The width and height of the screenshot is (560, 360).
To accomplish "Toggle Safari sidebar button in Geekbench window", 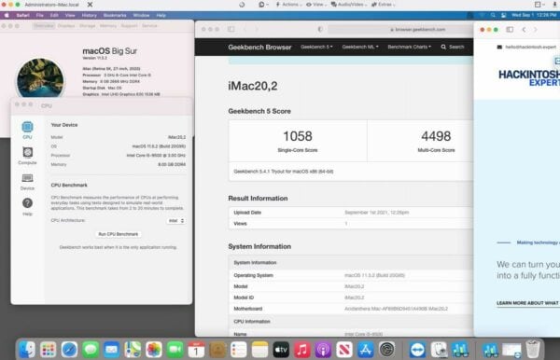I will pos(231,29).
